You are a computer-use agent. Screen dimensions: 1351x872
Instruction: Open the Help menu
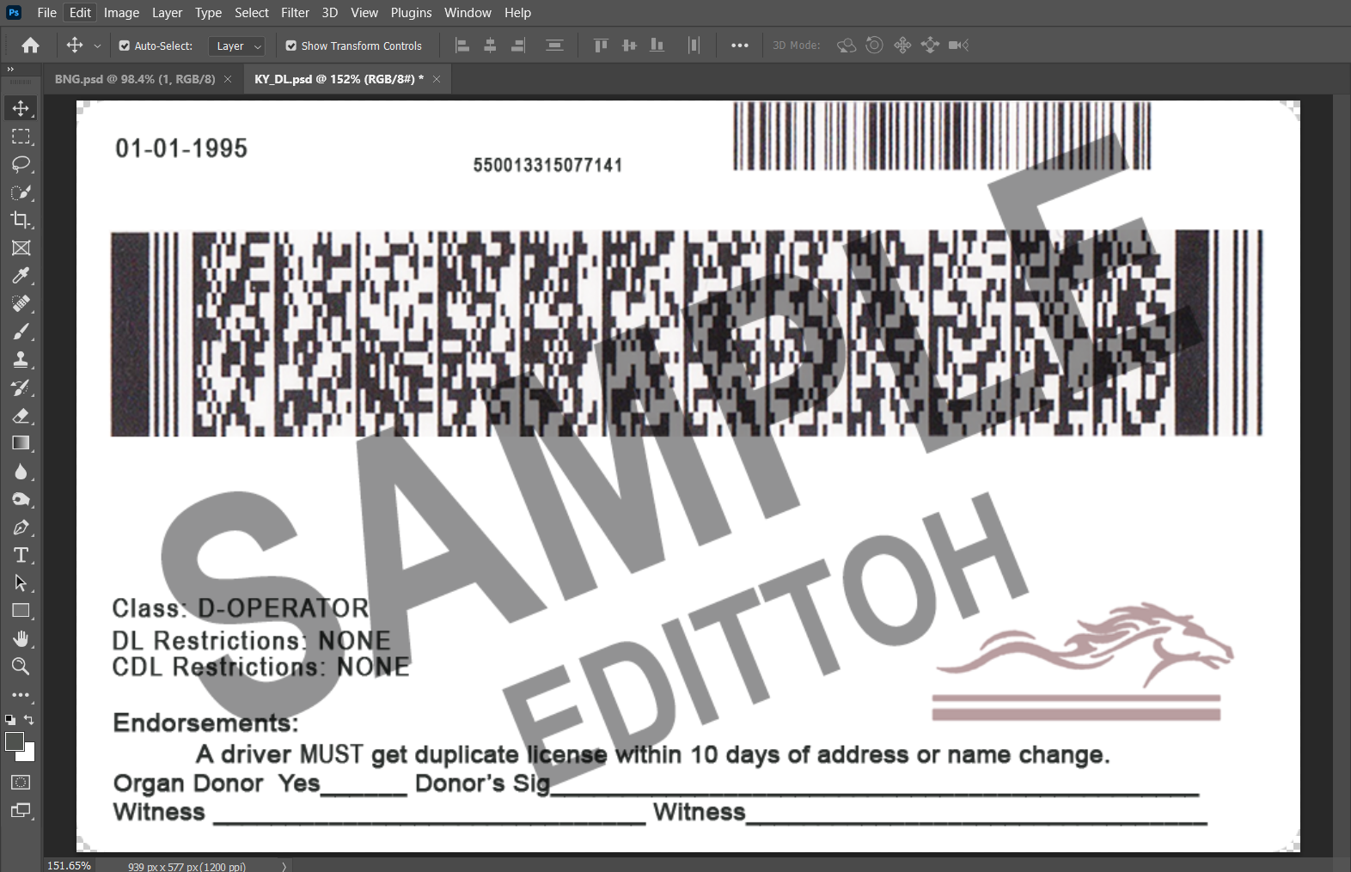[517, 13]
